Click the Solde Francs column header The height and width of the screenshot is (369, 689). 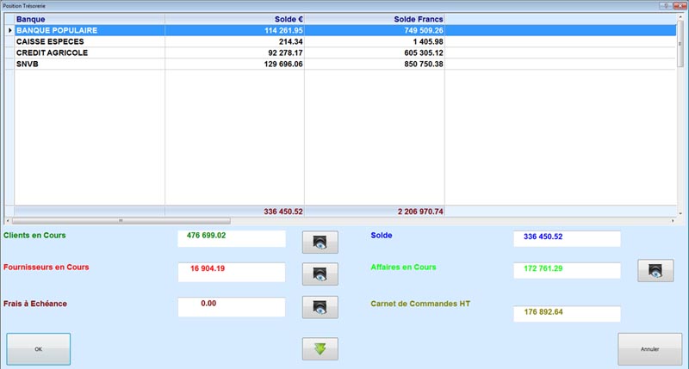375,18
